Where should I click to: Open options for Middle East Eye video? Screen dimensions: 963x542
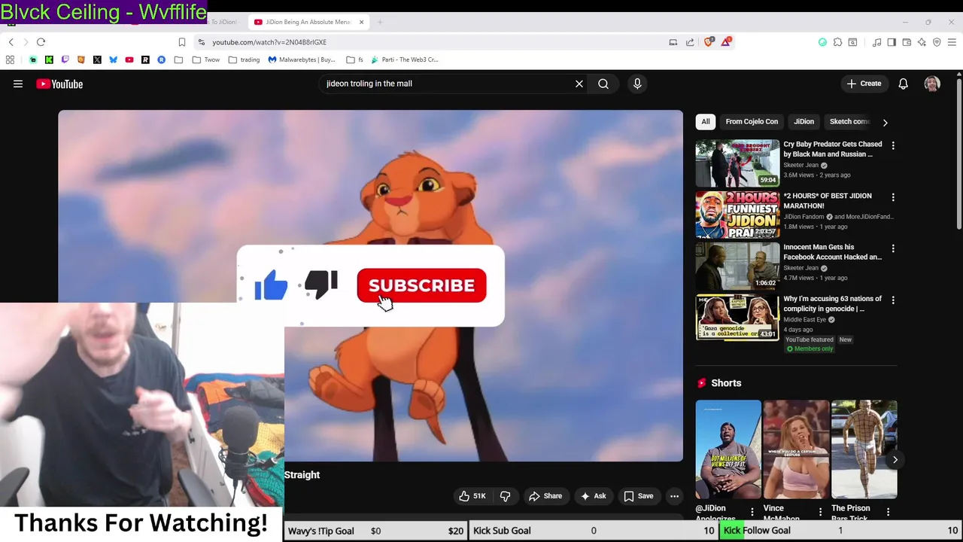pos(893,300)
